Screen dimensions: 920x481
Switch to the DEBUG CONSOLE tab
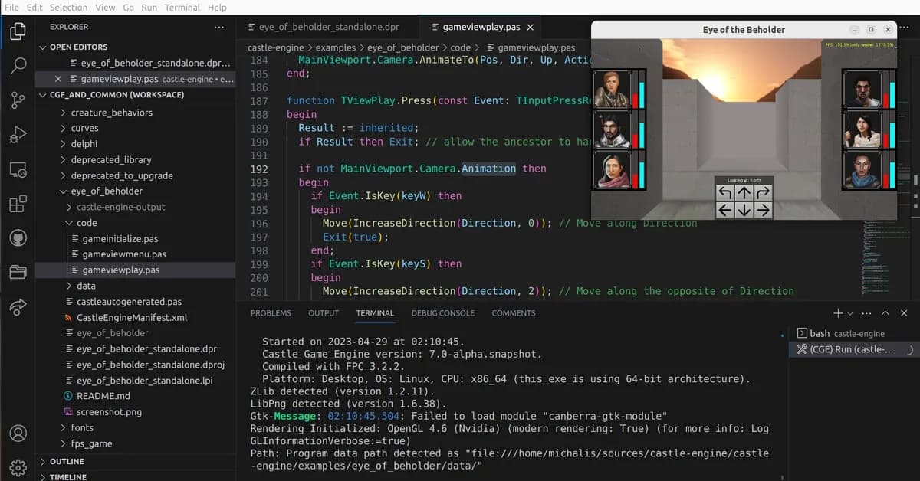pyautogui.click(x=442, y=313)
